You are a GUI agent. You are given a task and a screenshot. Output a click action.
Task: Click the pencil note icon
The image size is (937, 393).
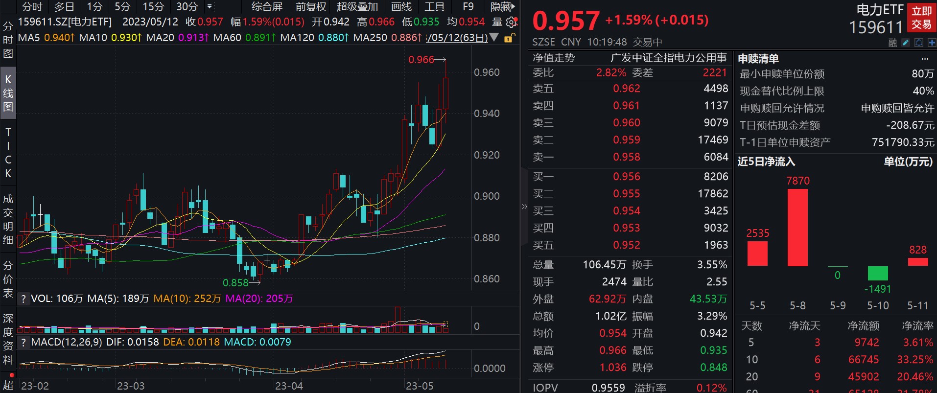pyautogui.click(x=906, y=43)
